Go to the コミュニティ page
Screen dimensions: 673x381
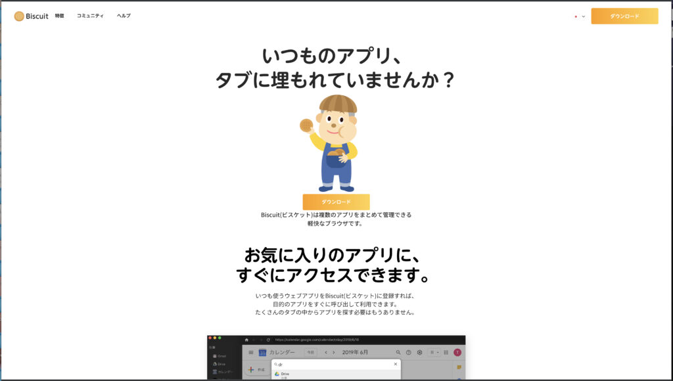90,16
